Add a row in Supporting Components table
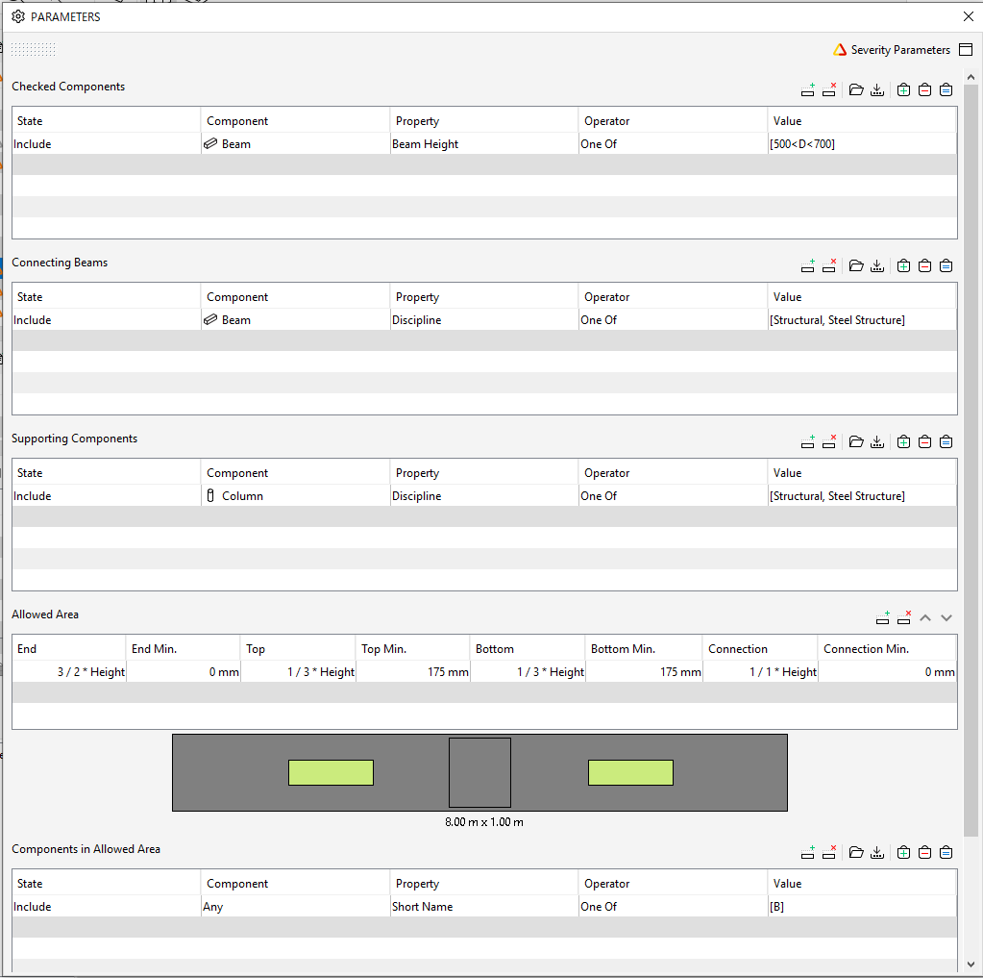 tap(807, 441)
